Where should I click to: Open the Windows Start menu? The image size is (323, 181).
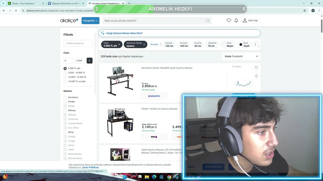(x=125, y=177)
